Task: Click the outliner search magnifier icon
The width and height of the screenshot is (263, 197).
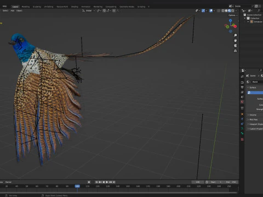Action: pyautogui.click(x=259, y=10)
